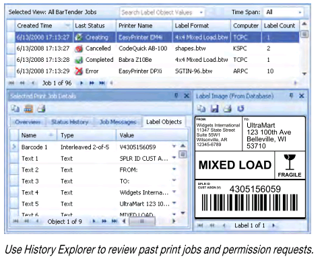Pin the Selected Print Job Details panel
The height and width of the screenshot is (267, 326).
[176, 96]
